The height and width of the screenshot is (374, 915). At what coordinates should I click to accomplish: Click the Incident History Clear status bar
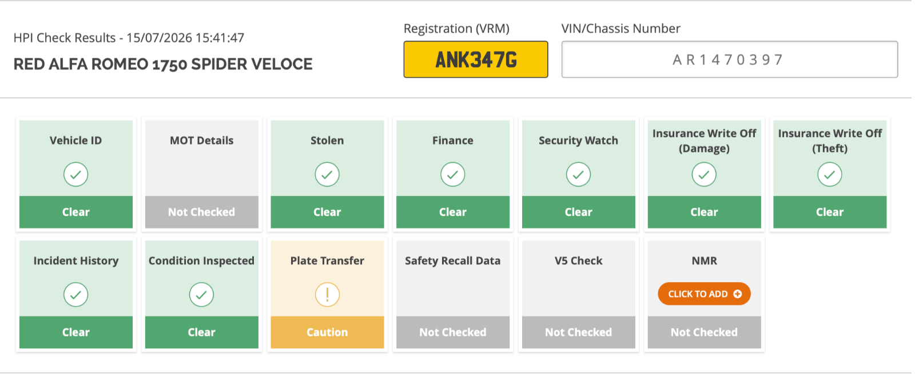tap(76, 332)
